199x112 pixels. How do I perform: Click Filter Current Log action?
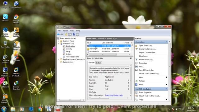click(x=146, y=59)
